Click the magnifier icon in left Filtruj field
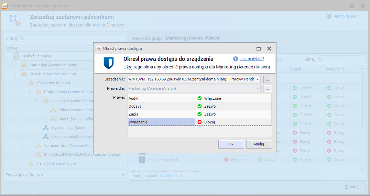Screen dimensions: 370x196 coord(22,39)
